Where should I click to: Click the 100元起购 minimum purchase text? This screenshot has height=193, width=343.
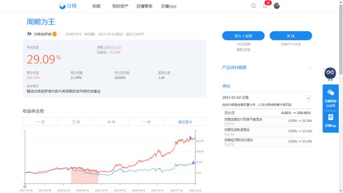pos(243,44)
